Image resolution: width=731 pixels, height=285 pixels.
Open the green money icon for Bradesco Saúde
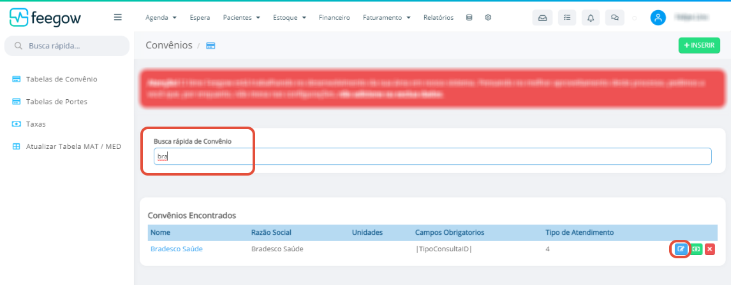tap(696, 249)
